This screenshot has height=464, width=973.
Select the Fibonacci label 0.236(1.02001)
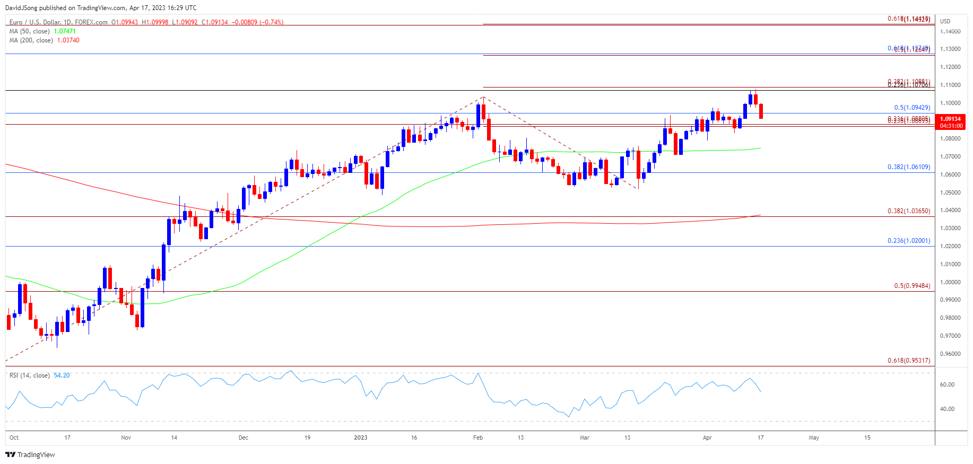(909, 241)
